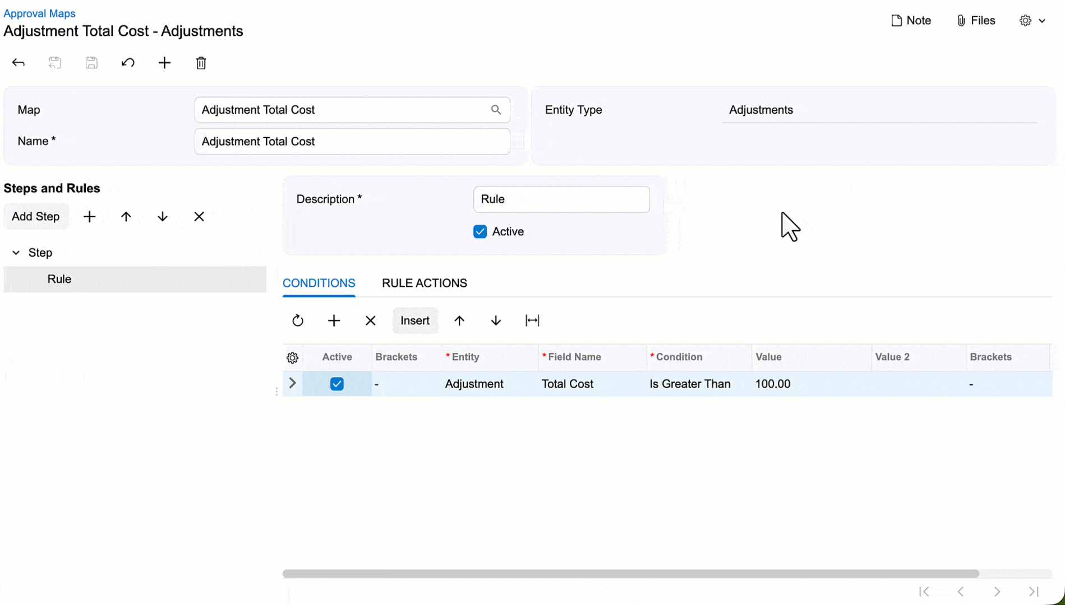The height and width of the screenshot is (605, 1065).
Task: Uncheck the rule Active checkbox
Action: pos(480,232)
